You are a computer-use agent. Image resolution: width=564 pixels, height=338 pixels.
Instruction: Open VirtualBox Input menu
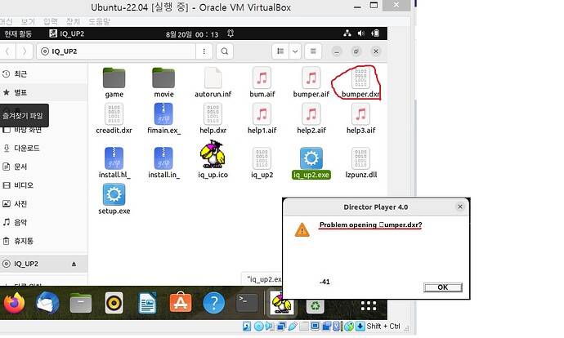coord(51,21)
